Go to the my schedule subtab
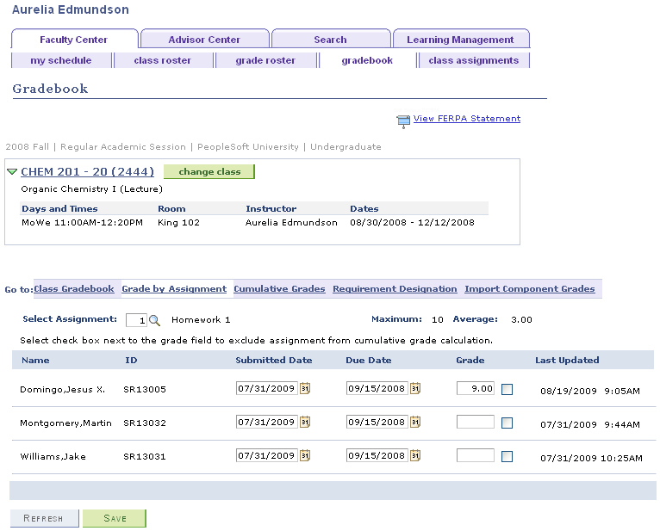Viewport: 660px width, 531px height. [x=61, y=60]
